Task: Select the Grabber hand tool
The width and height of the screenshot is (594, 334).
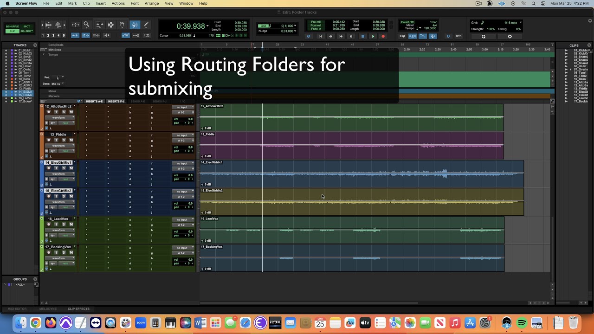Action: [x=122, y=25]
